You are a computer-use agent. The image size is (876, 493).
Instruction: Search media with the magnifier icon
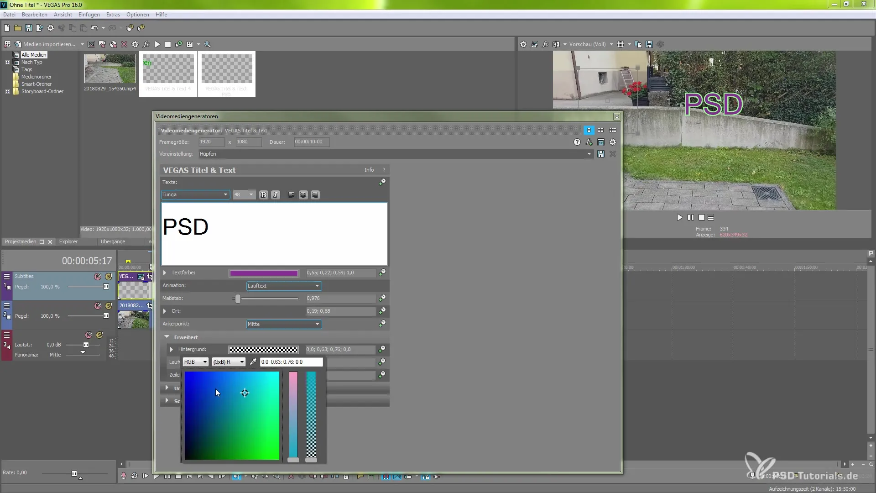point(208,44)
